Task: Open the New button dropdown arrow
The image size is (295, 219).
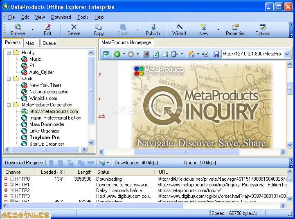Action: pyautogui.click(x=218, y=30)
